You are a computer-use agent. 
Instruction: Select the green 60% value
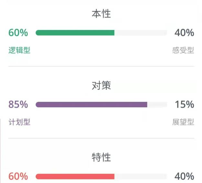(18, 33)
